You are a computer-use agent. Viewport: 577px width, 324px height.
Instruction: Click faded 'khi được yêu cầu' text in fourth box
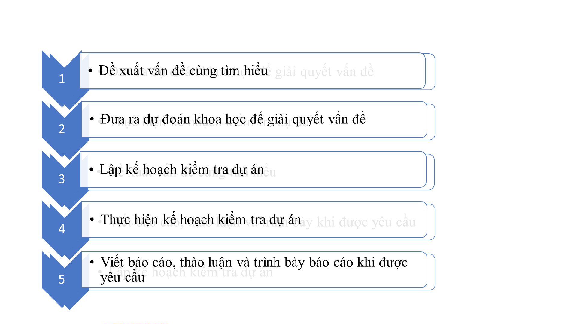(366, 222)
